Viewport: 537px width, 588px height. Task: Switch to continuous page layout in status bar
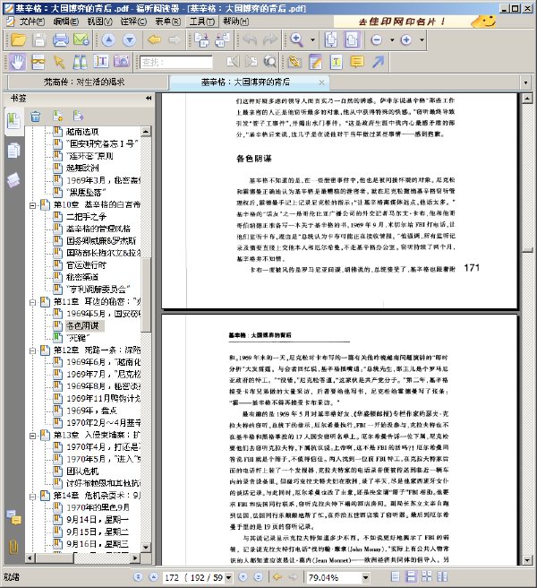[411, 576]
